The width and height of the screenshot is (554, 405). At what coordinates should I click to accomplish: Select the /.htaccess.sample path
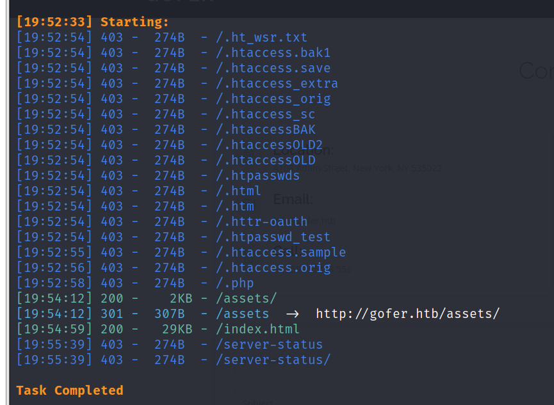coord(281,253)
